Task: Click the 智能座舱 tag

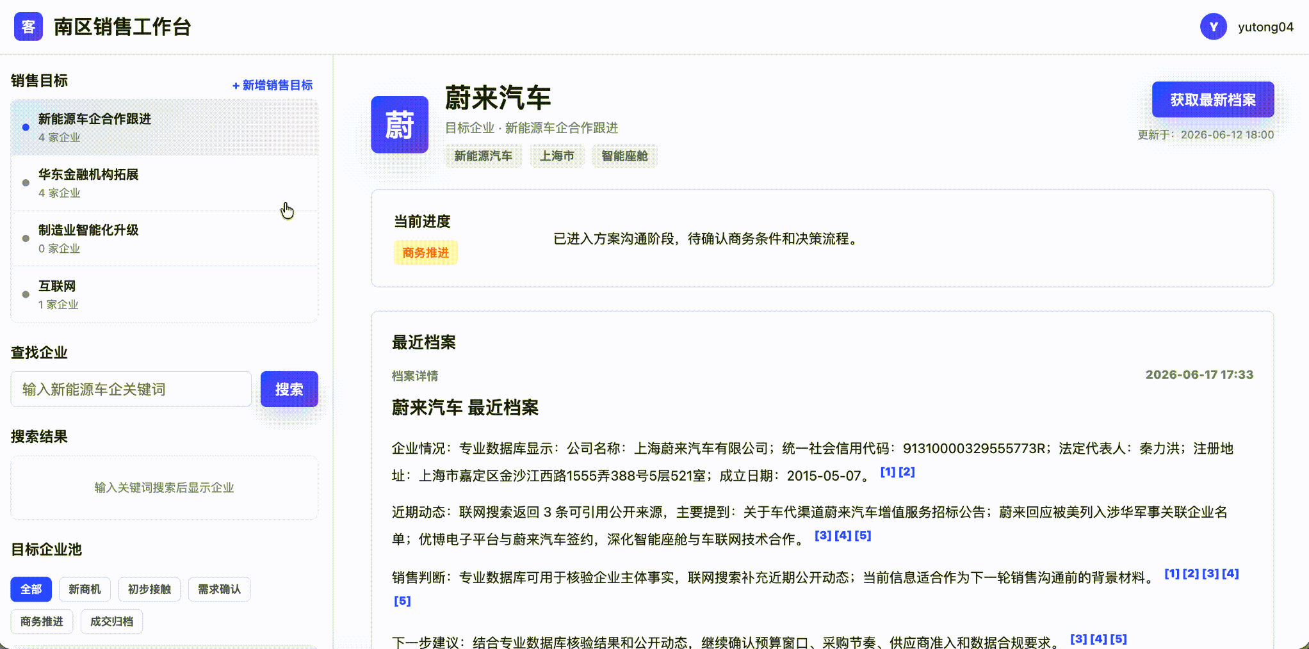Action: pos(625,156)
